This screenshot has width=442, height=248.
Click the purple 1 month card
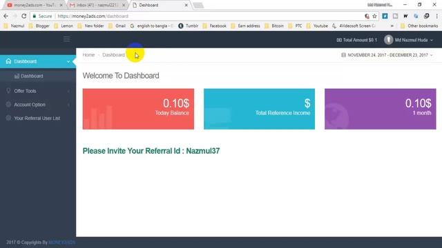pyautogui.click(x=381, y=109)
